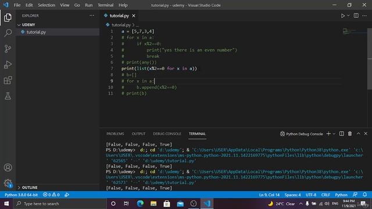372x209 pixels.
Task: Open the Testing flask view
Action: (x=8, y=96)
